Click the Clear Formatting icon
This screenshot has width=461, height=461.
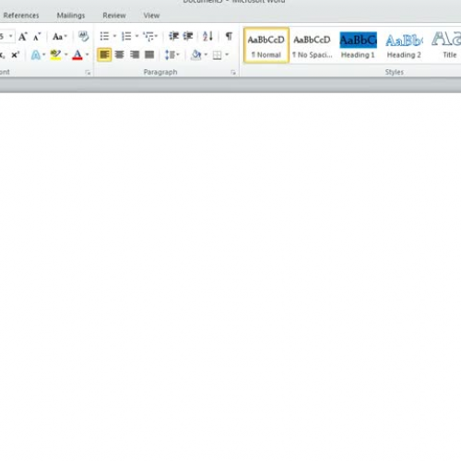point(83,37)
